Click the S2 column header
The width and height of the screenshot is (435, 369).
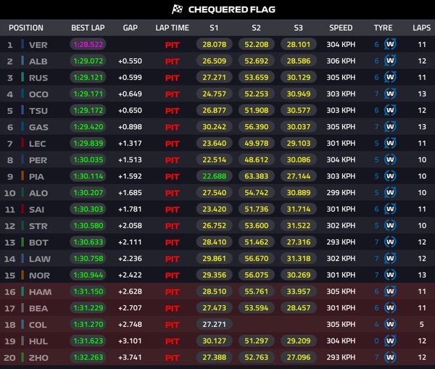(x=256, y=28)
